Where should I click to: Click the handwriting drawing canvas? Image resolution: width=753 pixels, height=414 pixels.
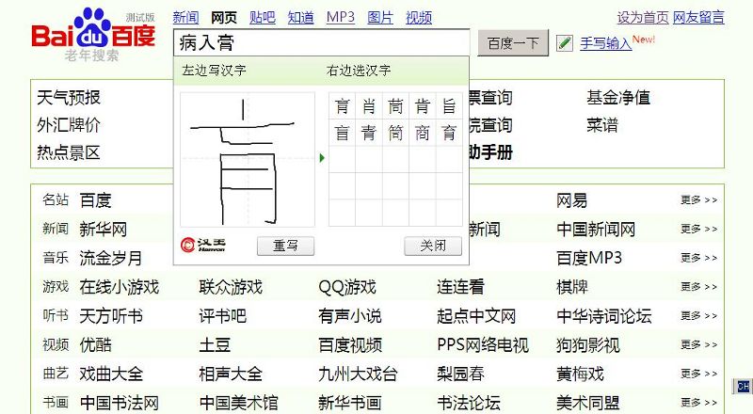248,159
